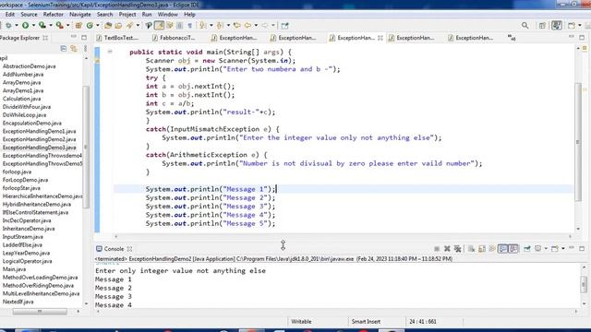591x332 pixels.
Task: Open the Project menu
Action: 127,15
